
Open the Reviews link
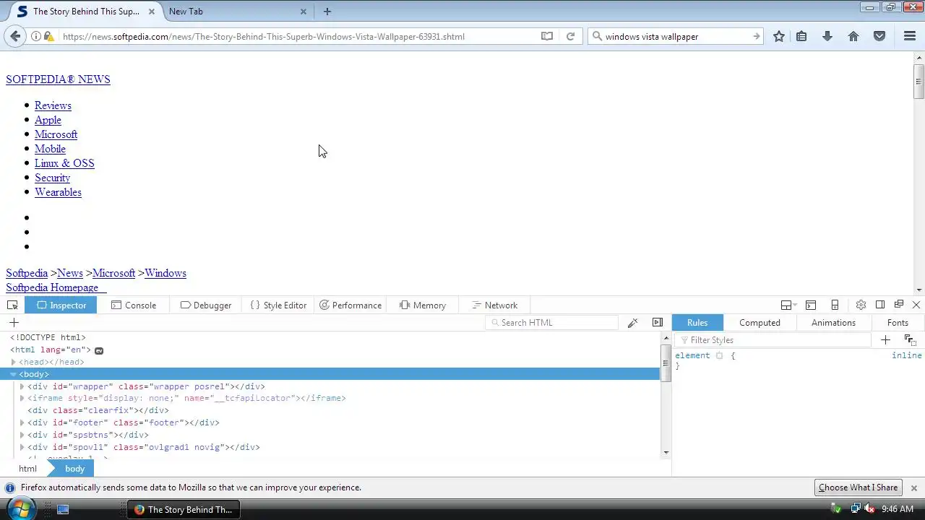pos(53,105)
